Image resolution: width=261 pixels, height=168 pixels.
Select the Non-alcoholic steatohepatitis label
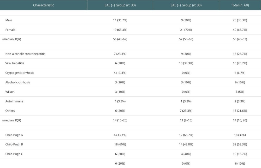click(25, 54)
